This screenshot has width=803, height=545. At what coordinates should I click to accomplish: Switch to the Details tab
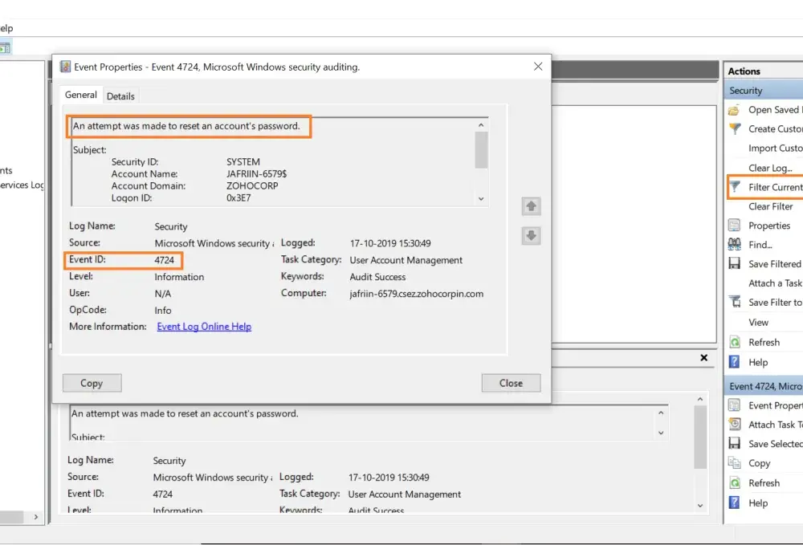120,96
